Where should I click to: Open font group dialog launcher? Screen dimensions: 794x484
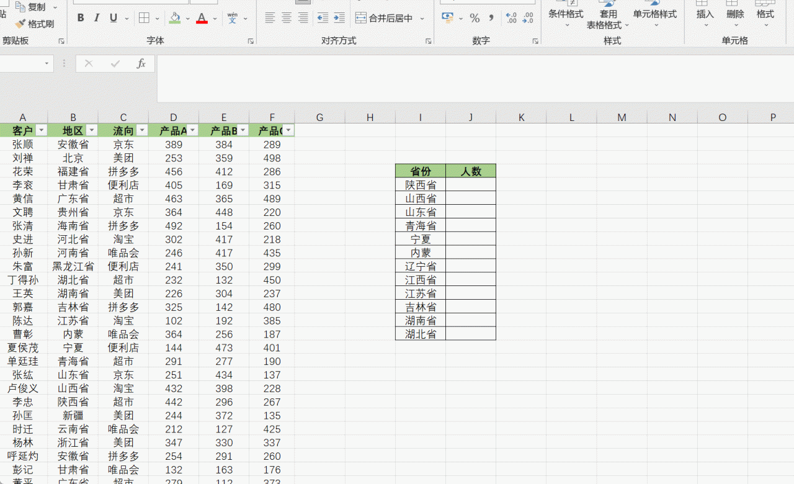tap(251, 41)
